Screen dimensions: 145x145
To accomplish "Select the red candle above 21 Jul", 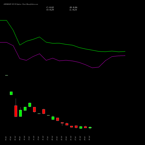I will (58, 119).
